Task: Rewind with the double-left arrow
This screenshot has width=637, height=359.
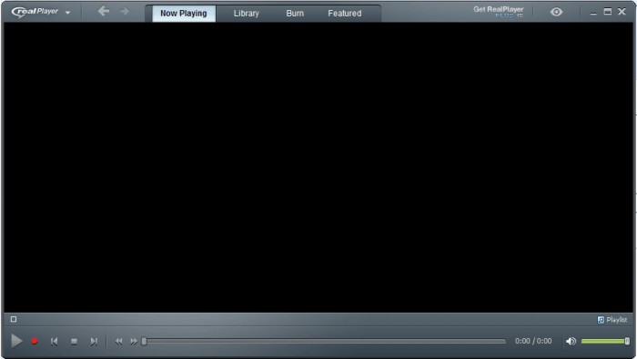Action: coord(118,342)
